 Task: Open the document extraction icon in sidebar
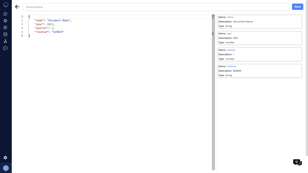(5, 27)
